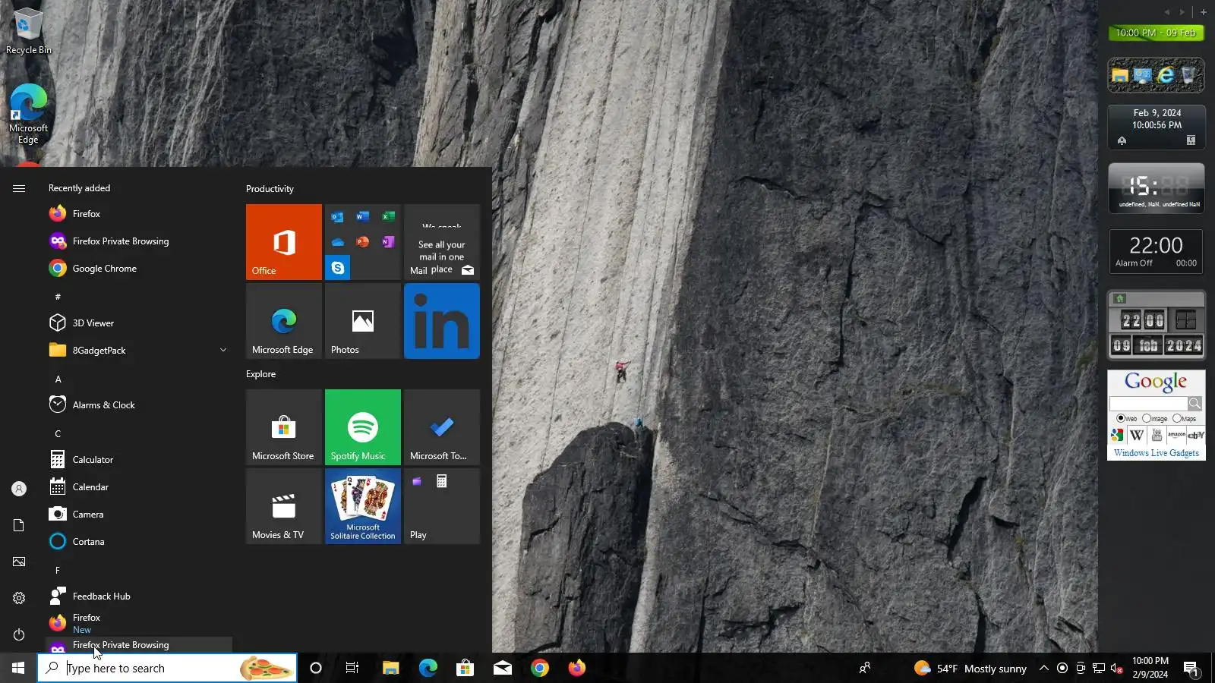1215x683 pixels.
Task: Open the Play folder tile
Action: pos(442,506)
